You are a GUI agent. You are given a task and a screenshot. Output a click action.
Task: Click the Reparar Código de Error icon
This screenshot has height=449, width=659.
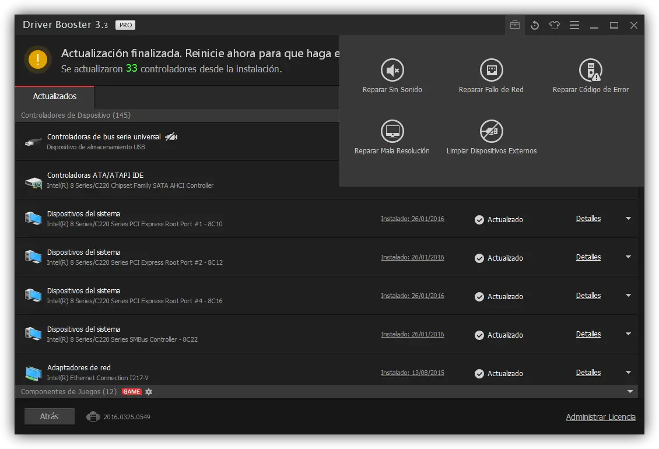click(x=591, y=70)
